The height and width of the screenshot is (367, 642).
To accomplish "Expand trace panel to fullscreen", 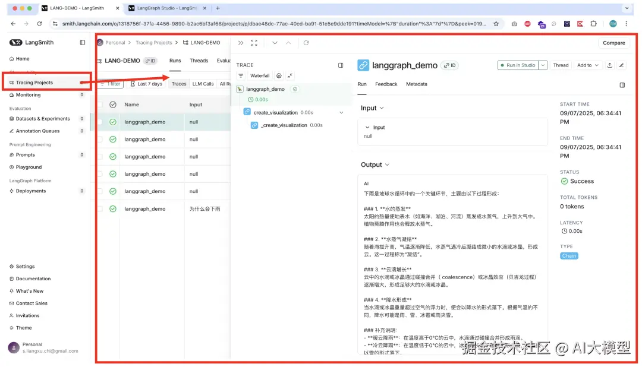I will point(254,43).
